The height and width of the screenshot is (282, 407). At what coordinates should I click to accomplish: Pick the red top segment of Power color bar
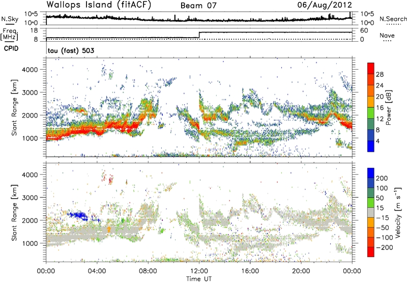[371, 68]
